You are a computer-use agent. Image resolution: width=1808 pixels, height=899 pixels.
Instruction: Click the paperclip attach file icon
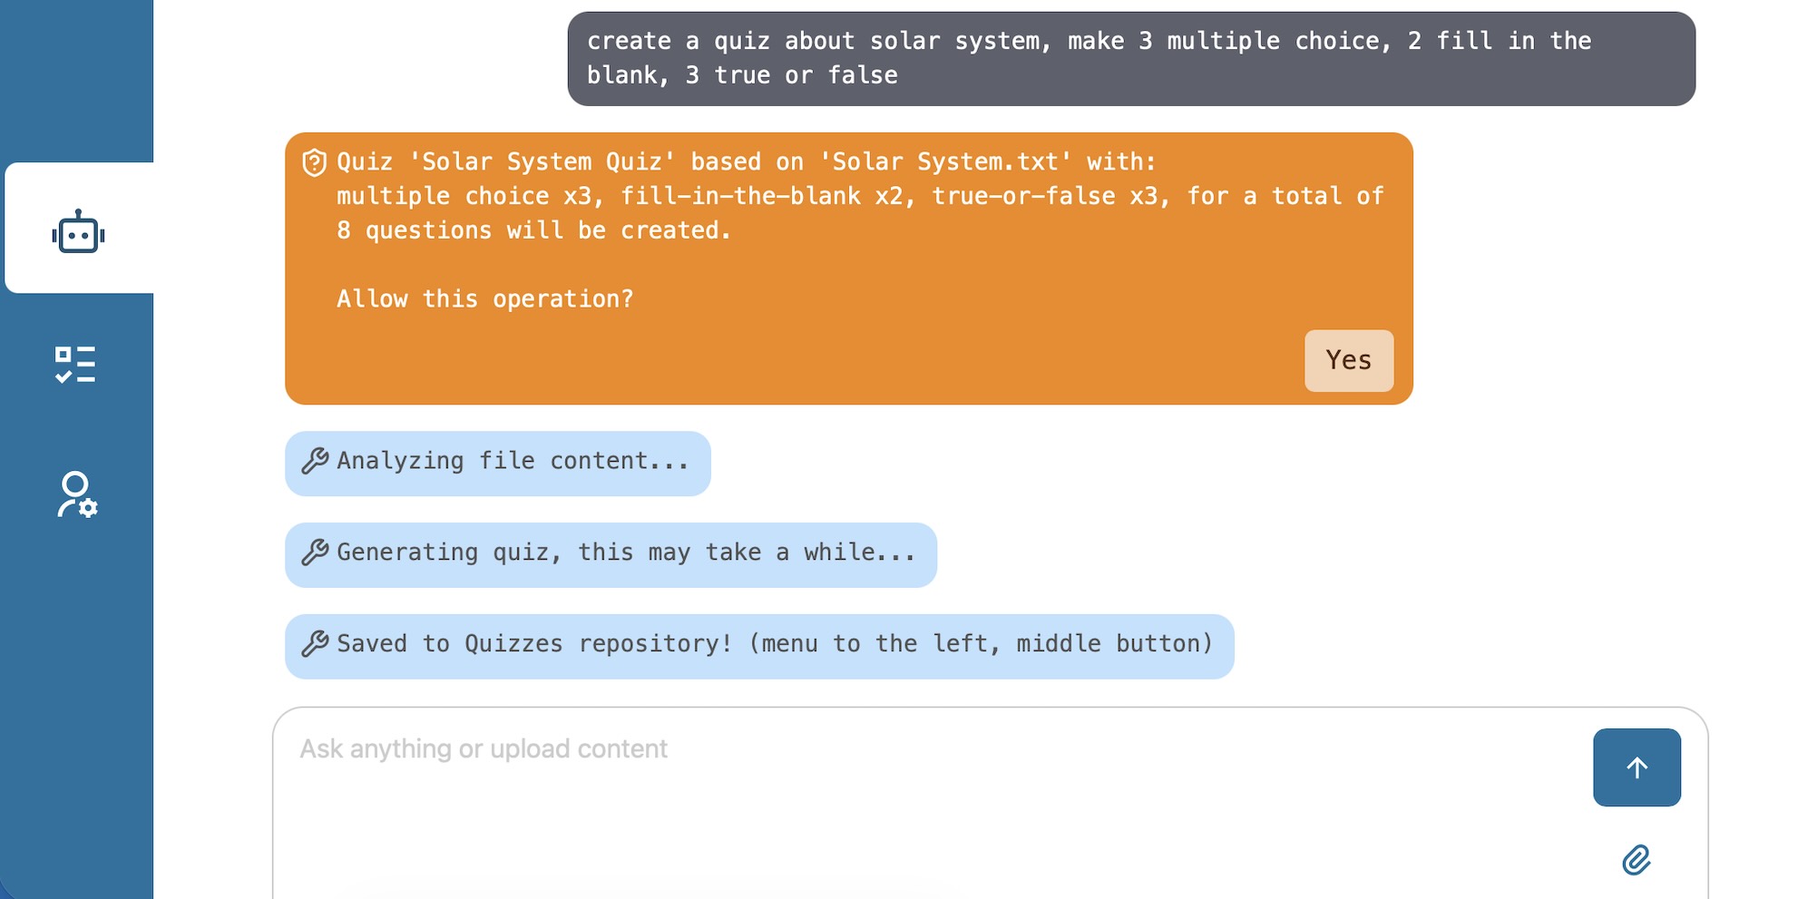[1636, 859]
